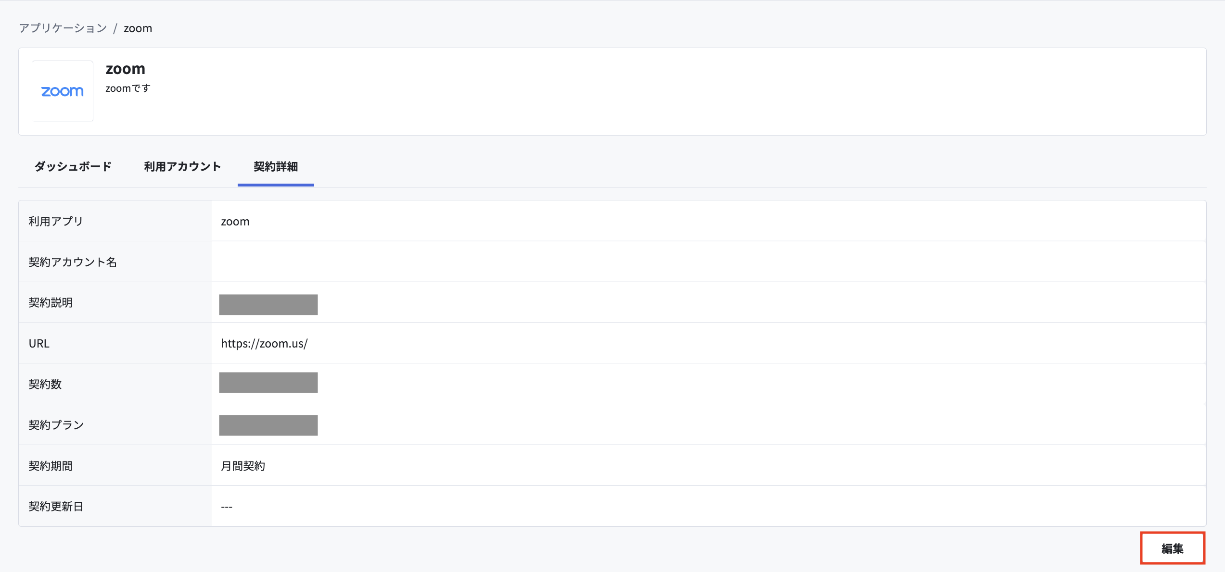Click the redacted 契約プラン value

(x=268, y=425)
